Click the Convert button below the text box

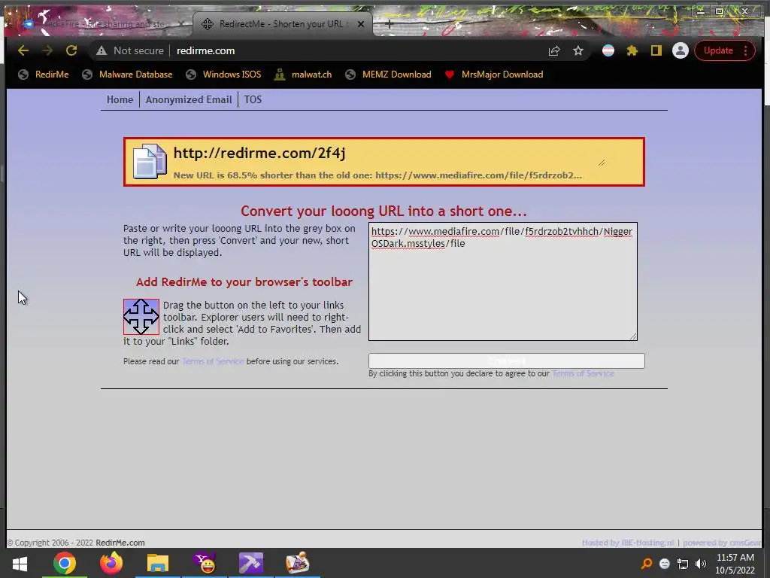pyautogui.click(x=506, y=360)
